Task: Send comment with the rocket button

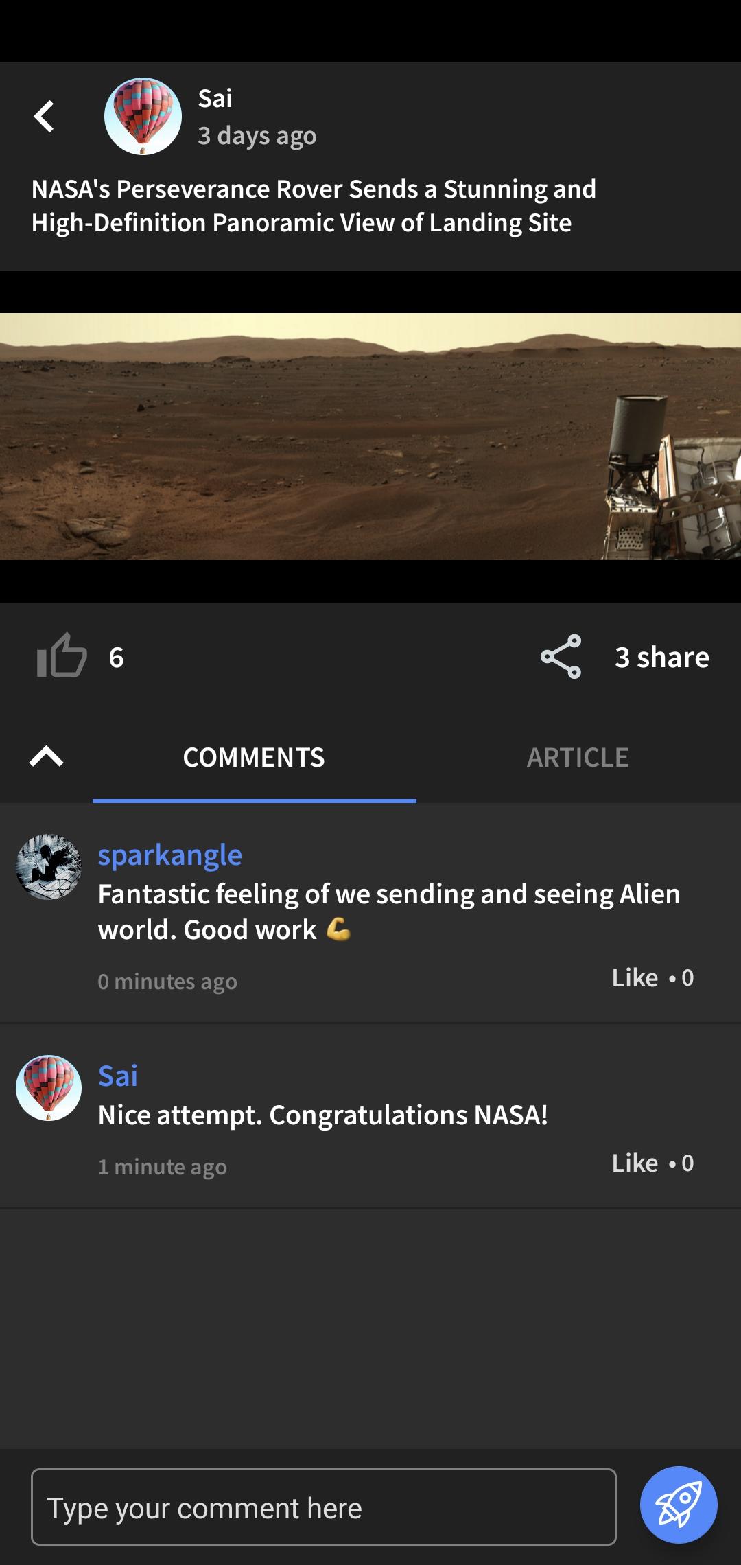Action: pyautogui.click(x=679, y=1505)
